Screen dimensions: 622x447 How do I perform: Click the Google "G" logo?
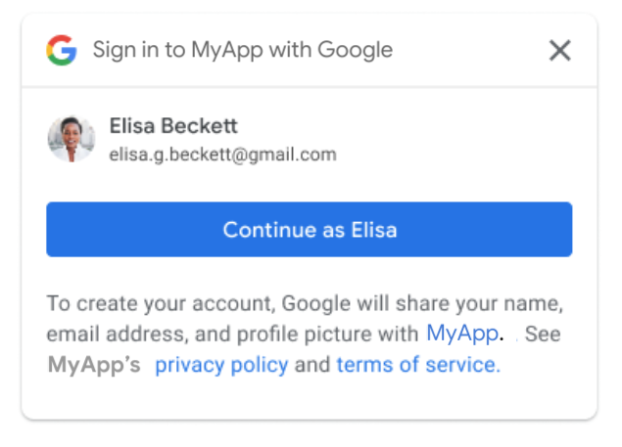point(61,50)
